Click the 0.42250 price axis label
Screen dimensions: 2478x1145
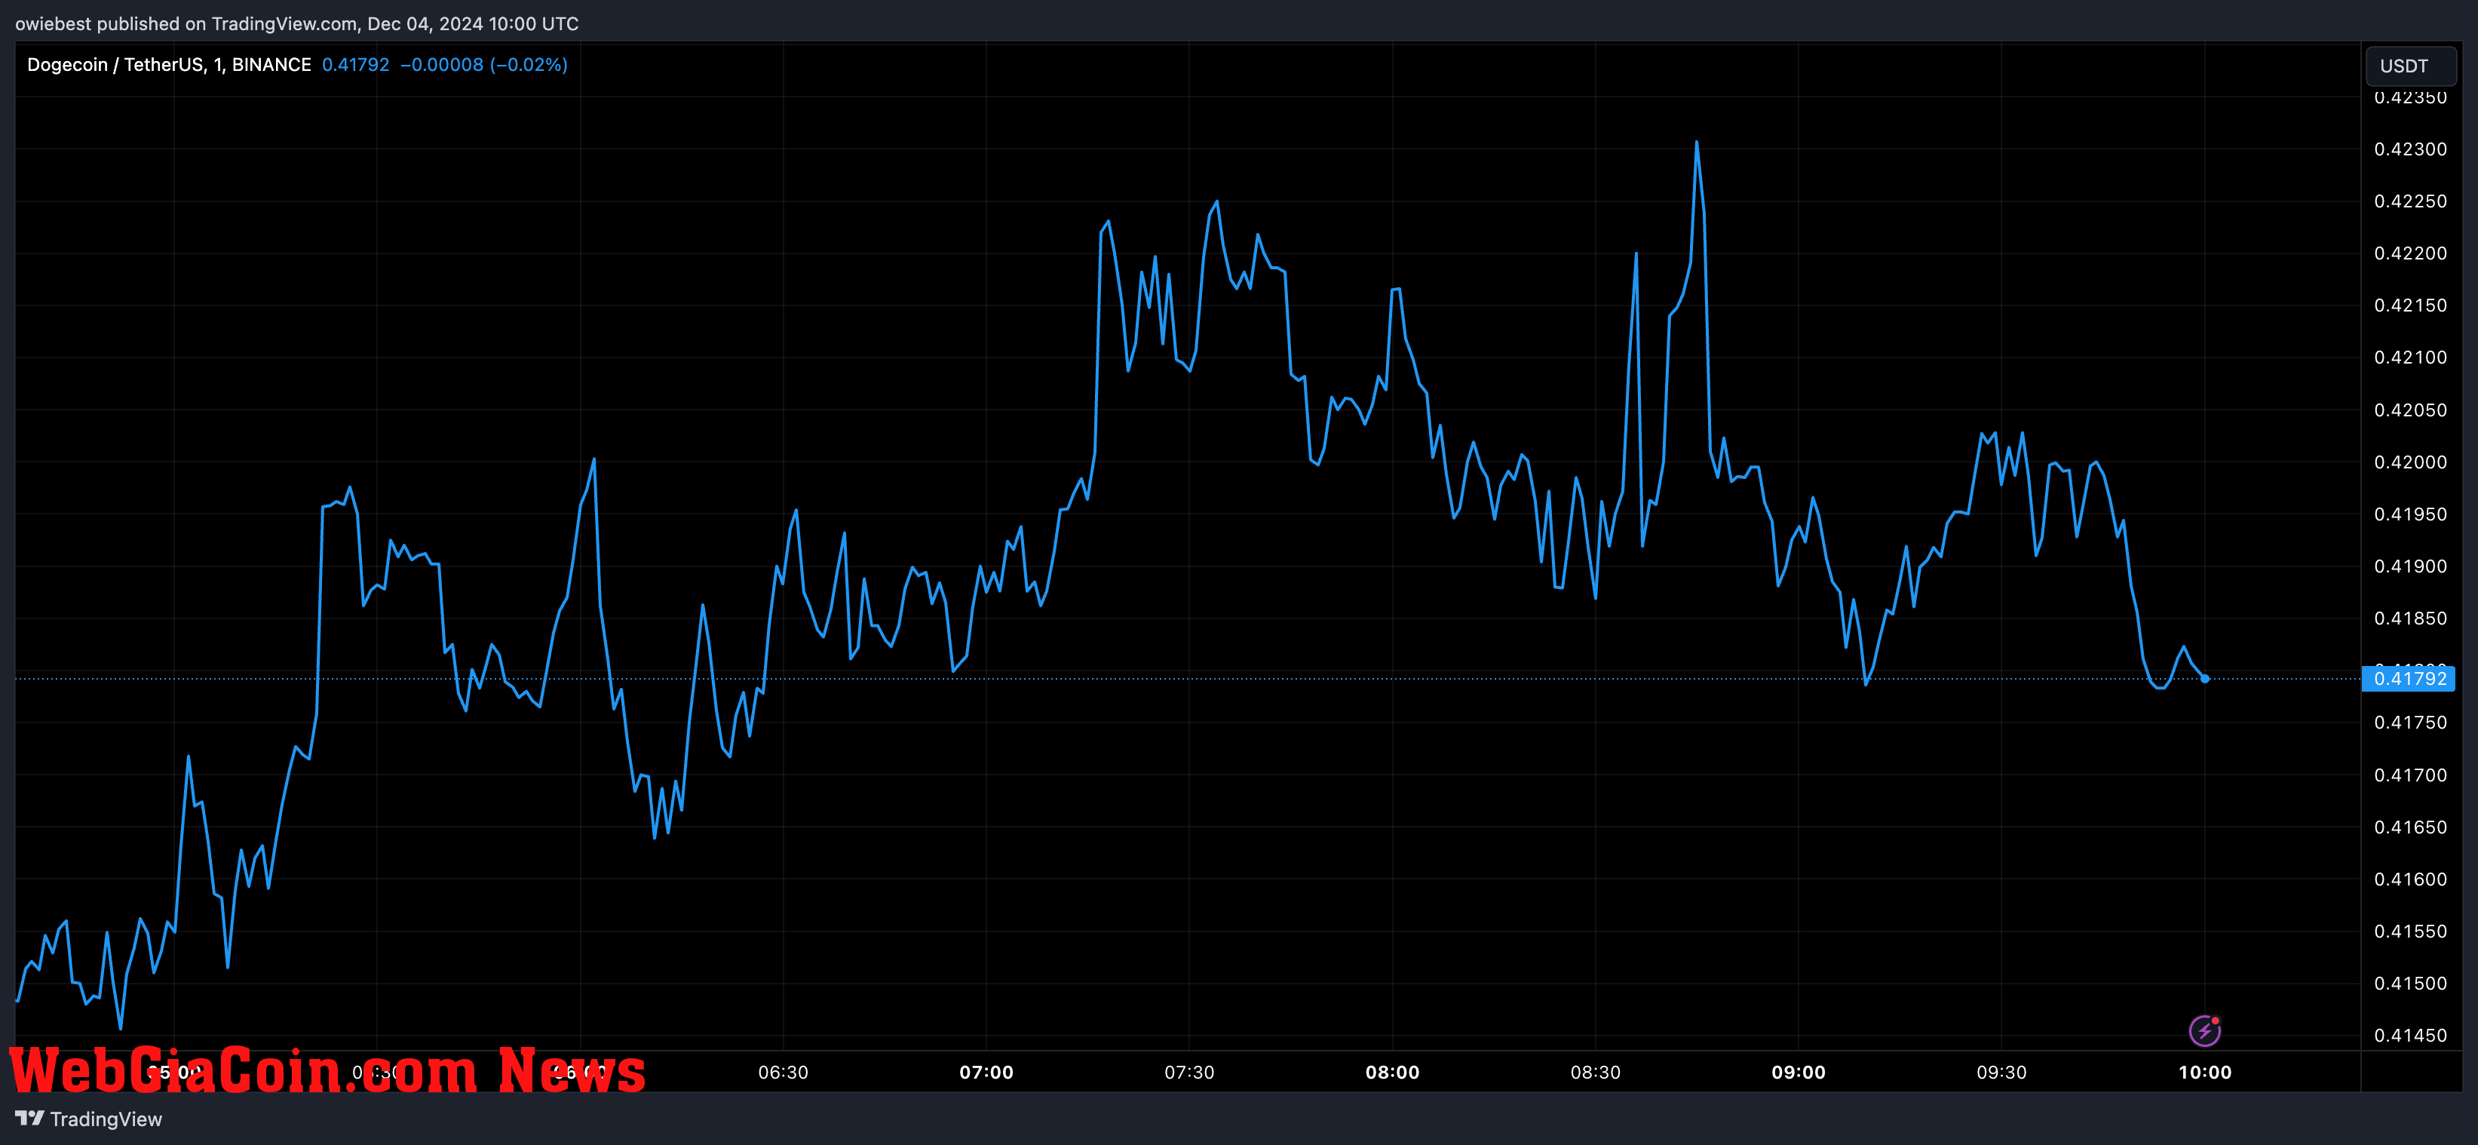[2409, 201]
